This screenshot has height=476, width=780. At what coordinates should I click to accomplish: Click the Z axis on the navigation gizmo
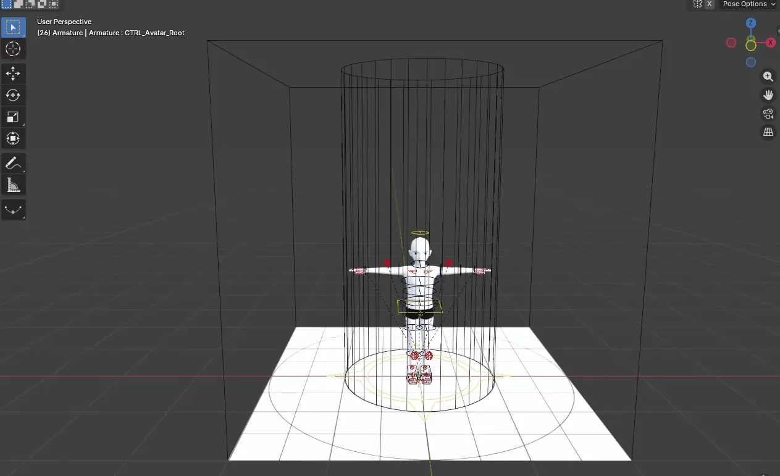(751, 23)
